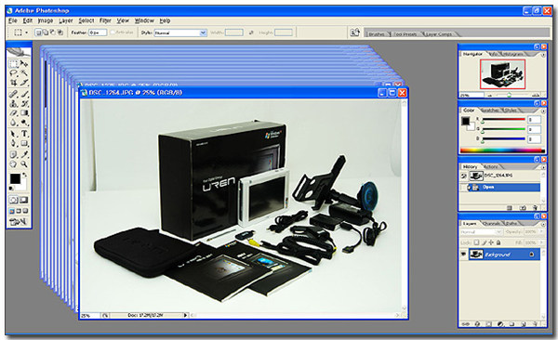Select the Lasso tool
This screenshot has width=558, height=340.
[x=14, y=73]
